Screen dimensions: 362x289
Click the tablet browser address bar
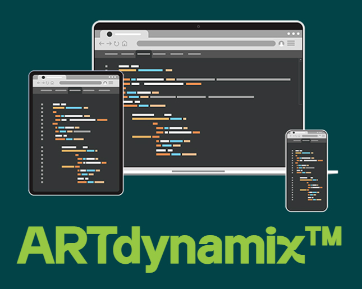tap(80, 82)
